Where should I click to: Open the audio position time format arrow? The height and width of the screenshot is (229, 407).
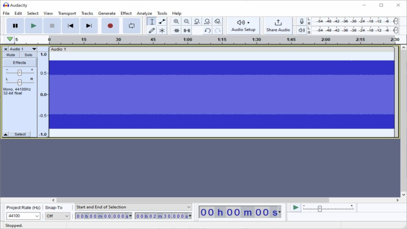point(279,212)
